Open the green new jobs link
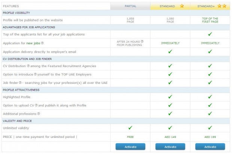This screenshot has height=154, width=232. pos(33,43)
